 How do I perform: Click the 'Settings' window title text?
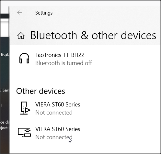[44, 13]
